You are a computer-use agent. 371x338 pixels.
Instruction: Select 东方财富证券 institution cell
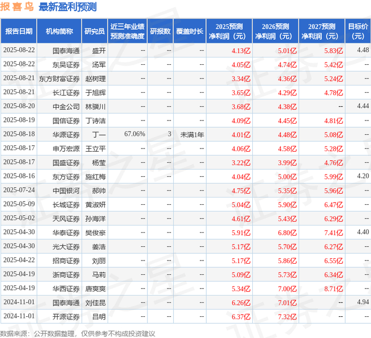59,79
